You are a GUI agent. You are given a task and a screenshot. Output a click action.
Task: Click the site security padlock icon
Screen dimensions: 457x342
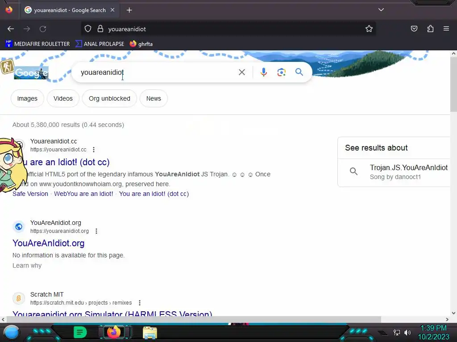[100, 29]
